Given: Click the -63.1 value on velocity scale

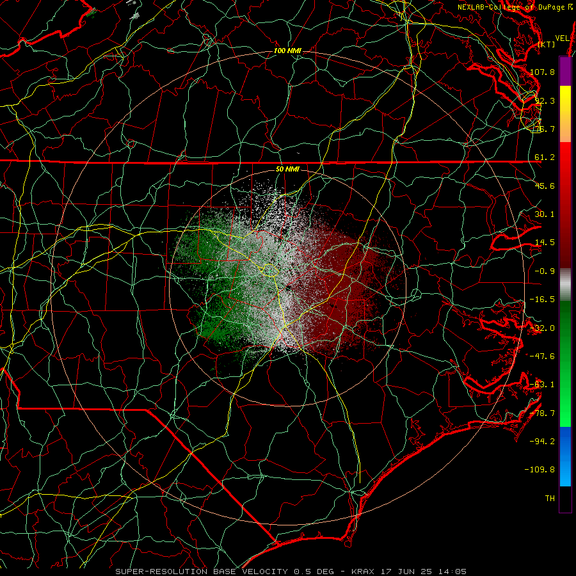Looking at the screenshot, I should [542, 385].
